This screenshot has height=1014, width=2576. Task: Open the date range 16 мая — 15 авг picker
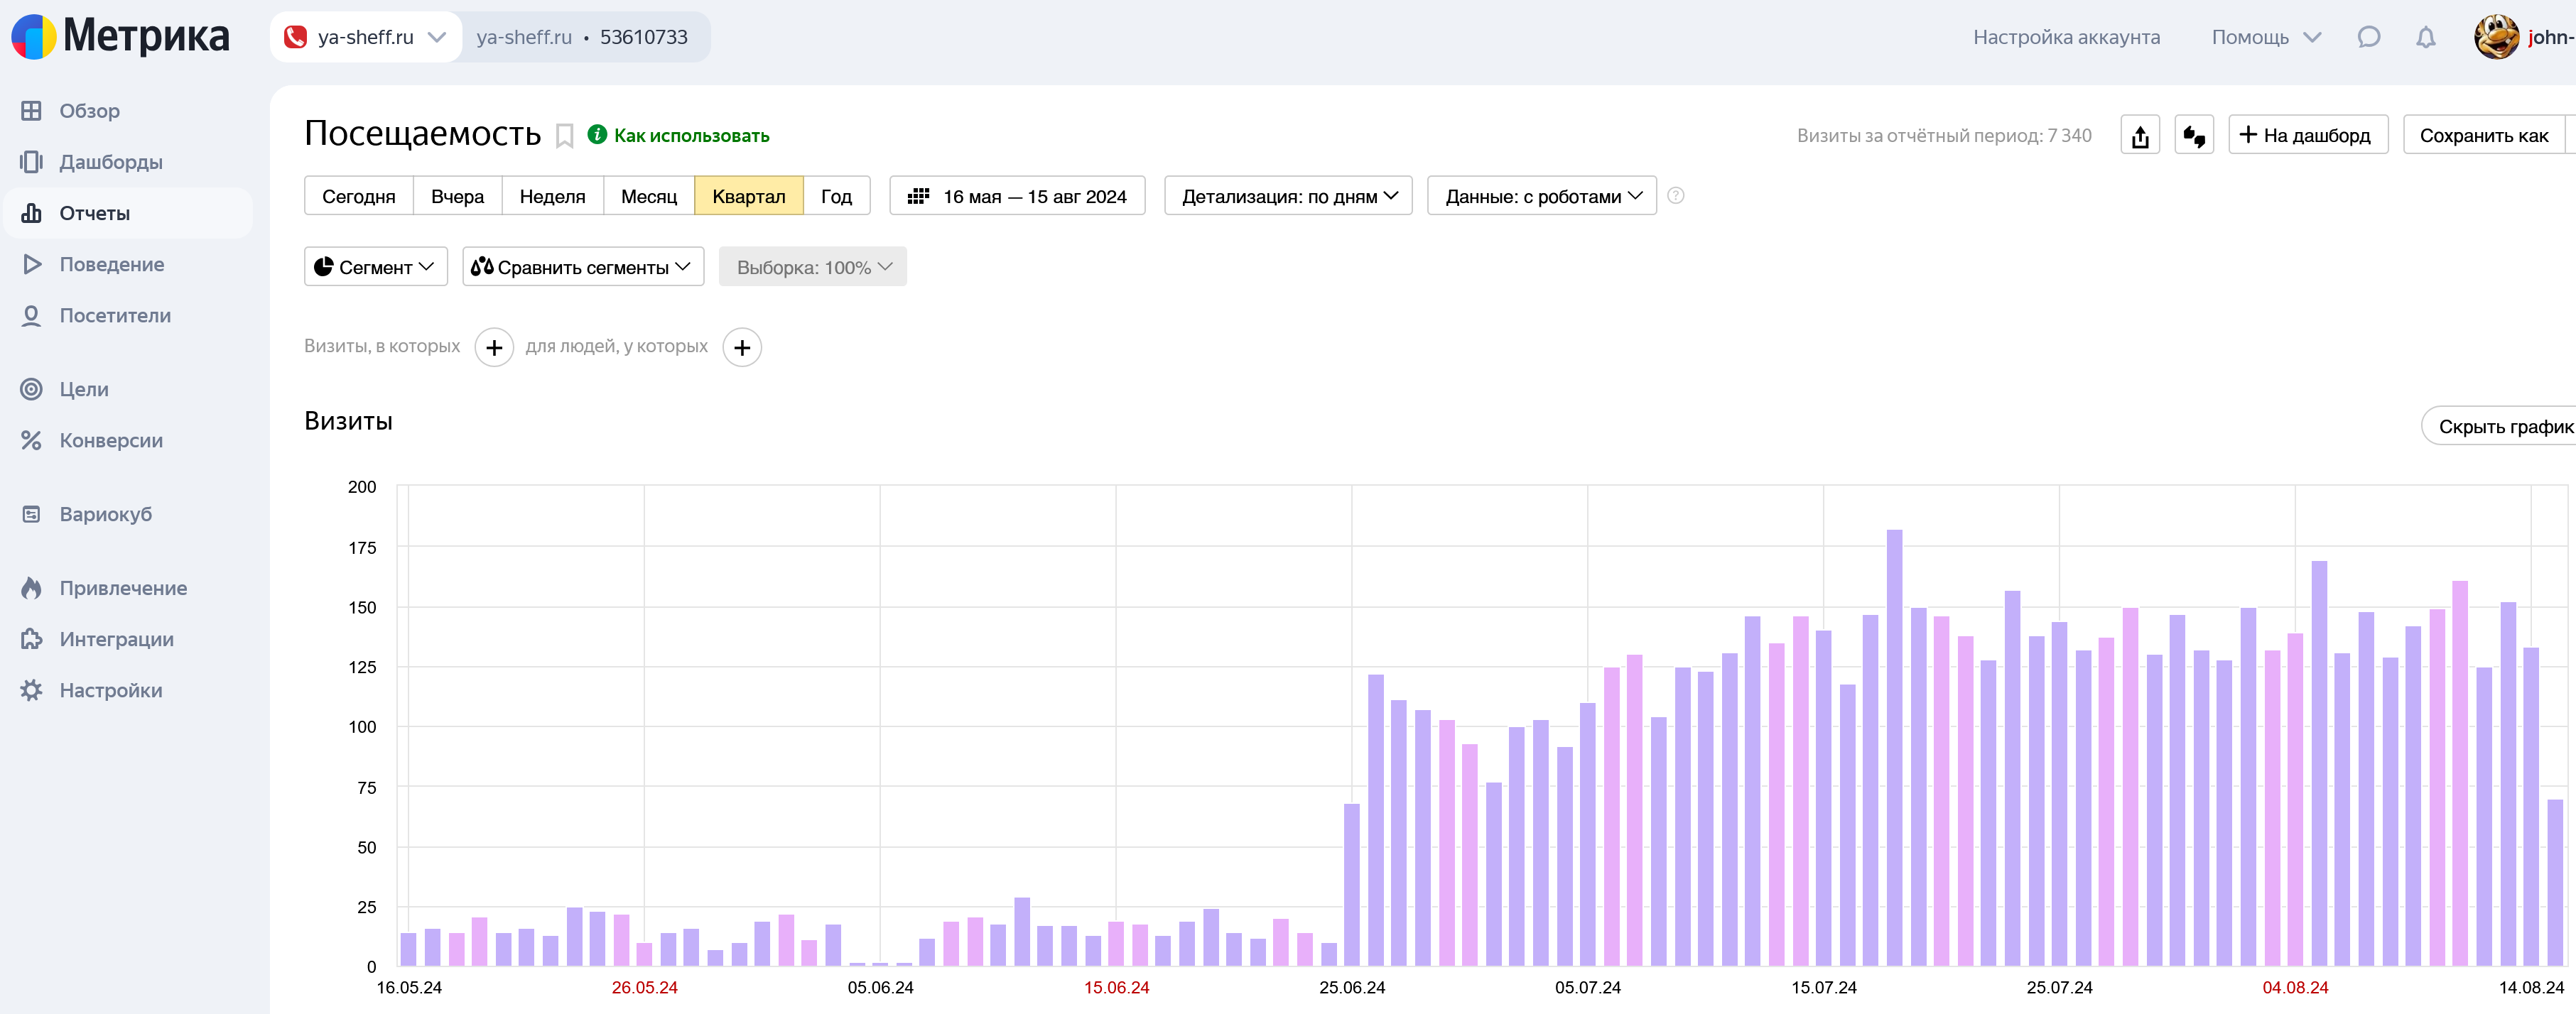click(x=1017, y=196)
